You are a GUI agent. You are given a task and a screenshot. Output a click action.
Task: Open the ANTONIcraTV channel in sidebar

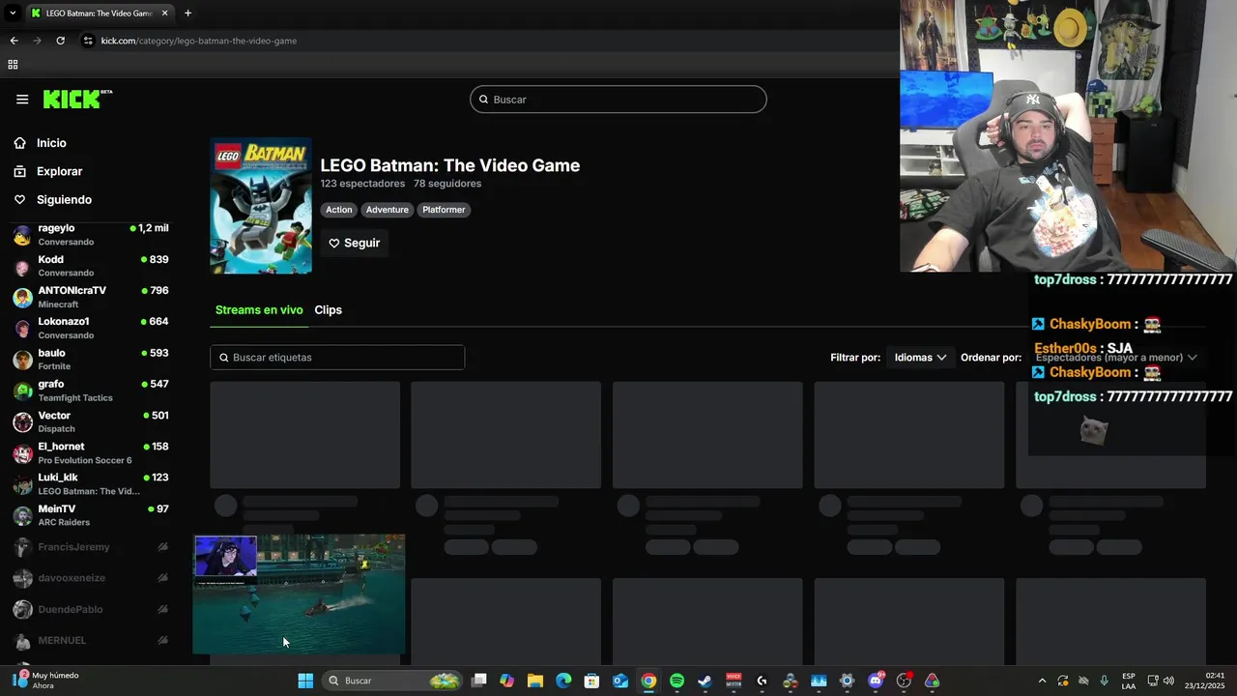click(91, 297)
